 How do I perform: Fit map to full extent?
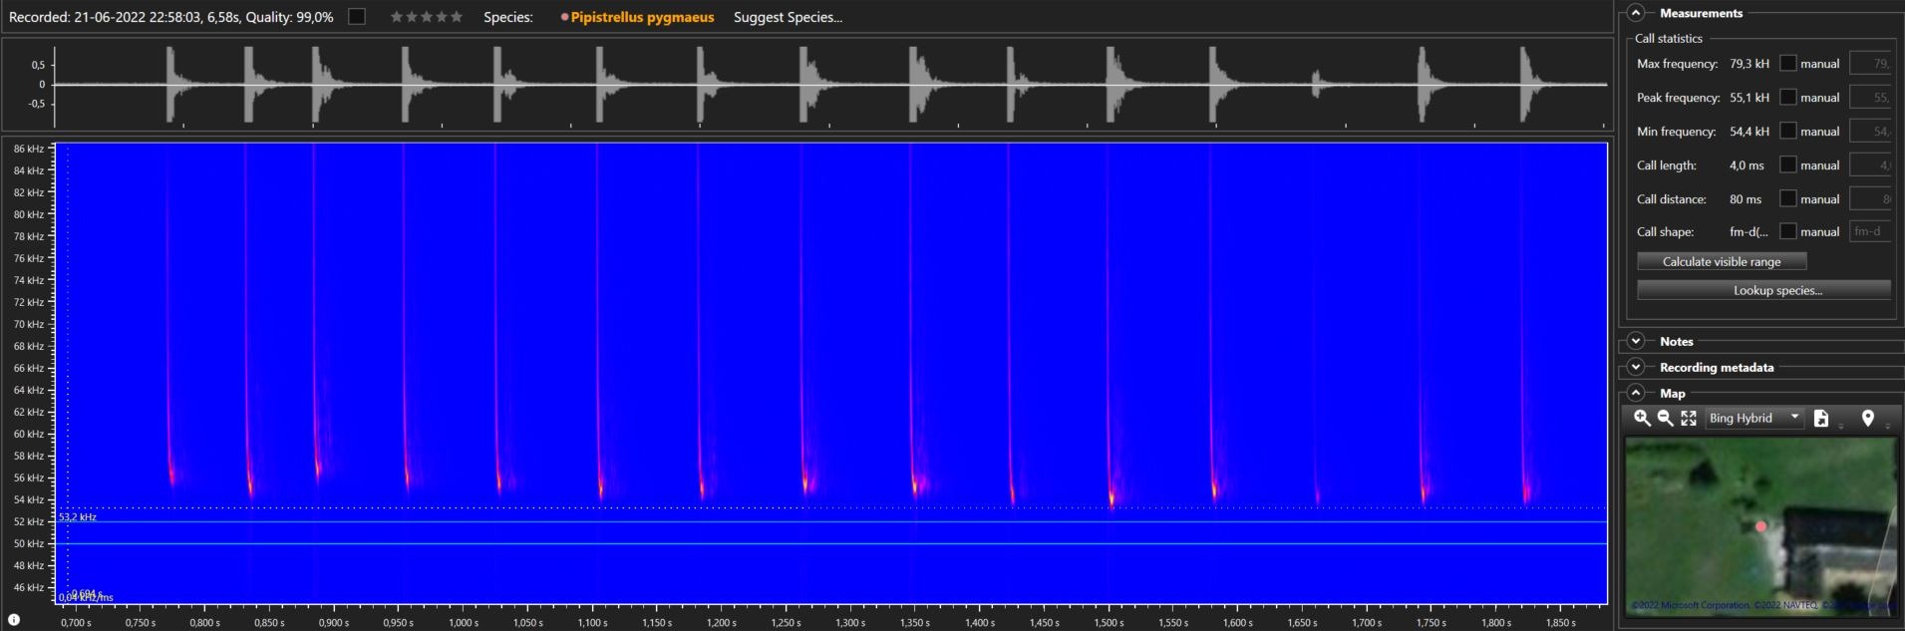tap(1688, 419)
